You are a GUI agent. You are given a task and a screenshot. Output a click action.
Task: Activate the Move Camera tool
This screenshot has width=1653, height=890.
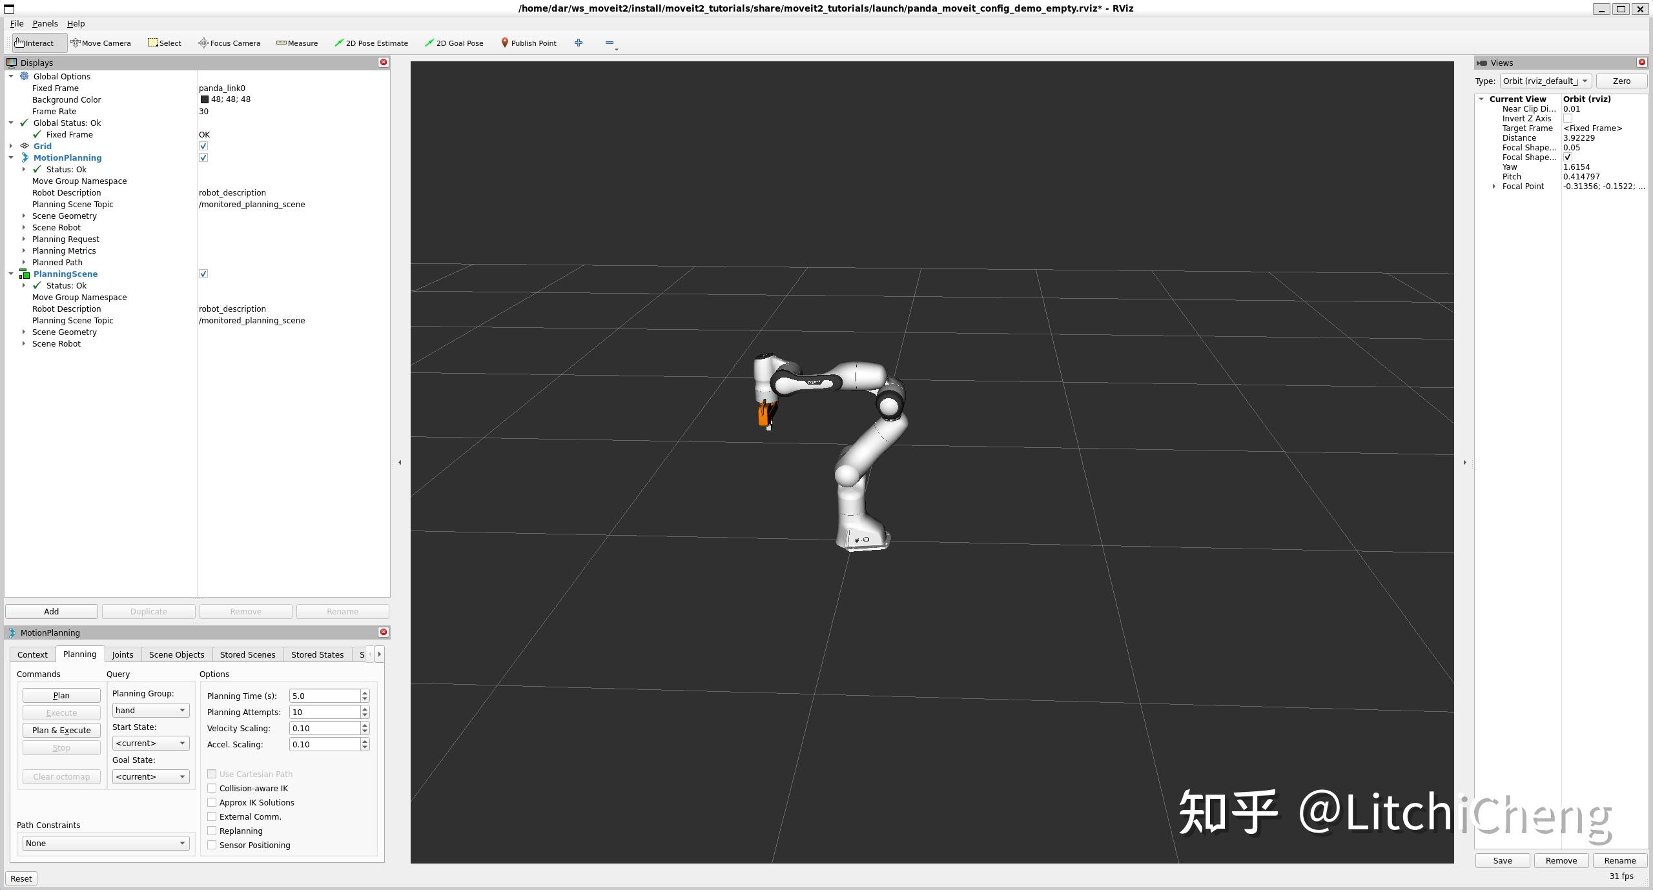(x=101, y=43)
